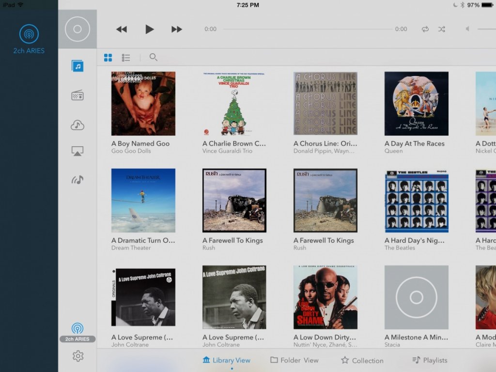Viewport: 496px width, 372px height.
Task: Open the A Chorus Line album cover
Action: (x=325, y=104)
